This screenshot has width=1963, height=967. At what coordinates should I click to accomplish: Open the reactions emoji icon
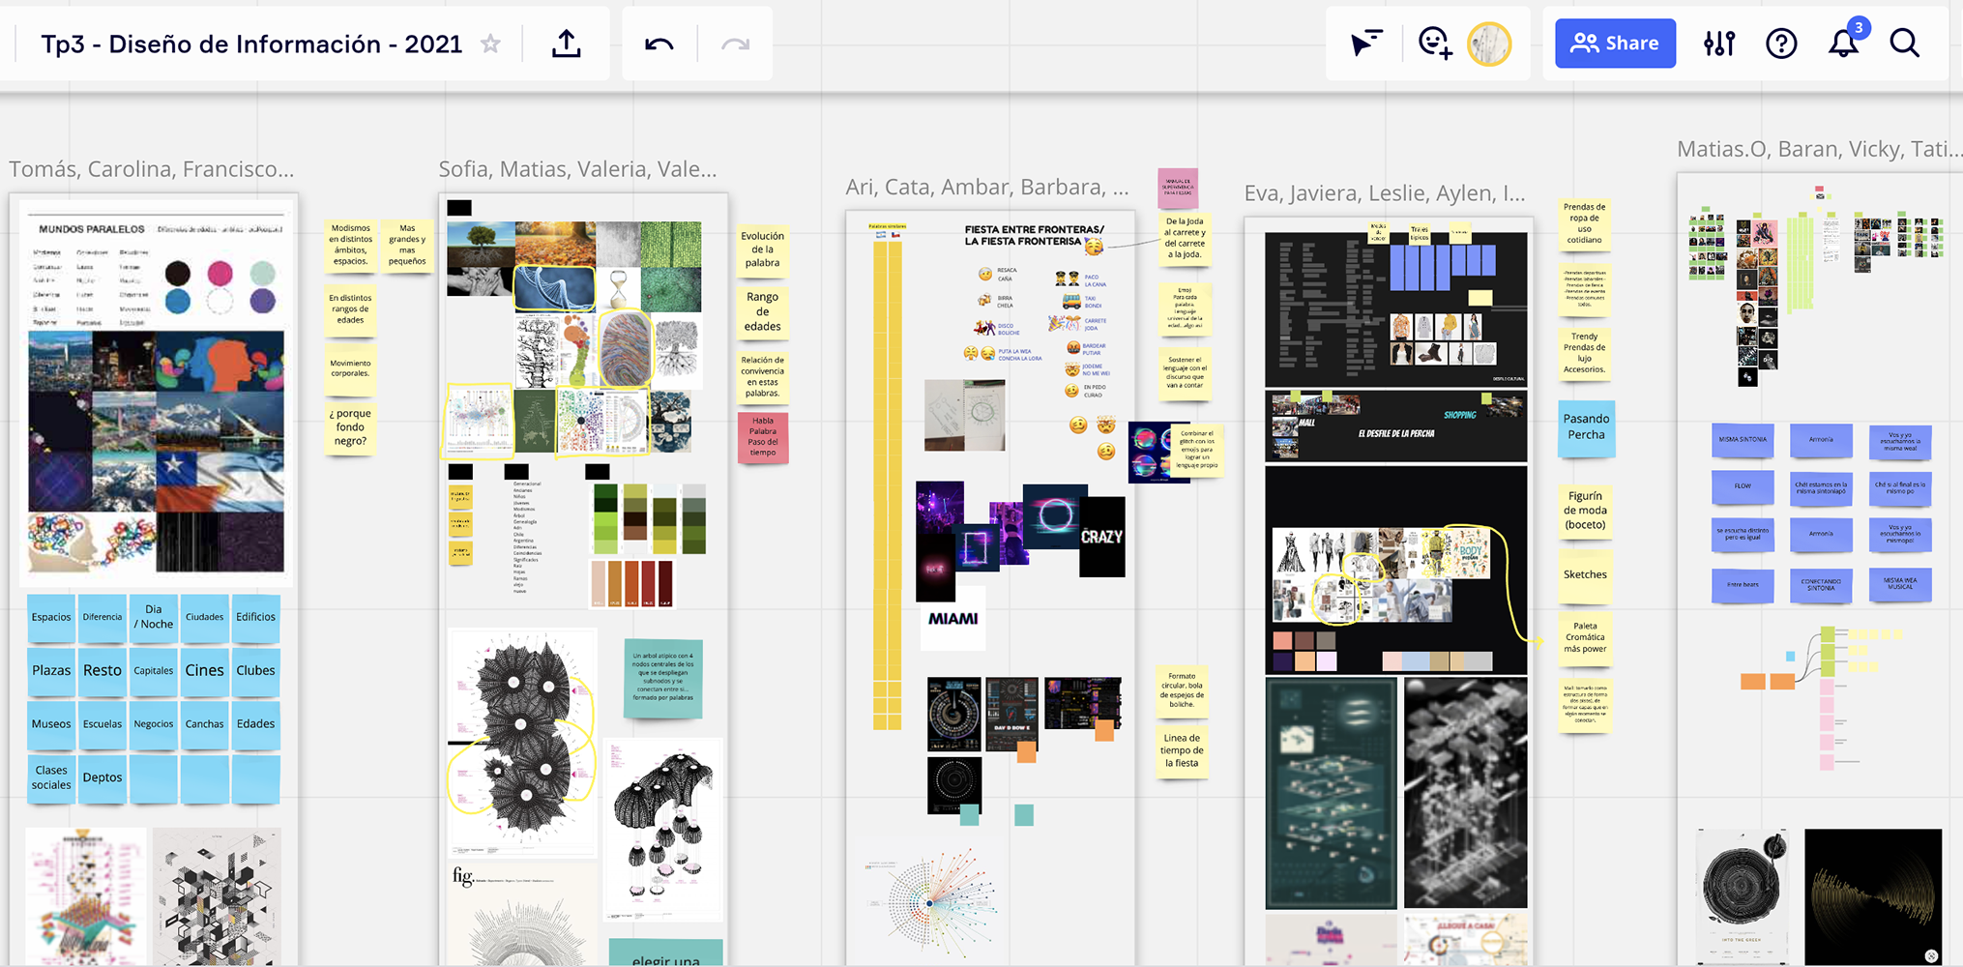[x=1434, y=44]
